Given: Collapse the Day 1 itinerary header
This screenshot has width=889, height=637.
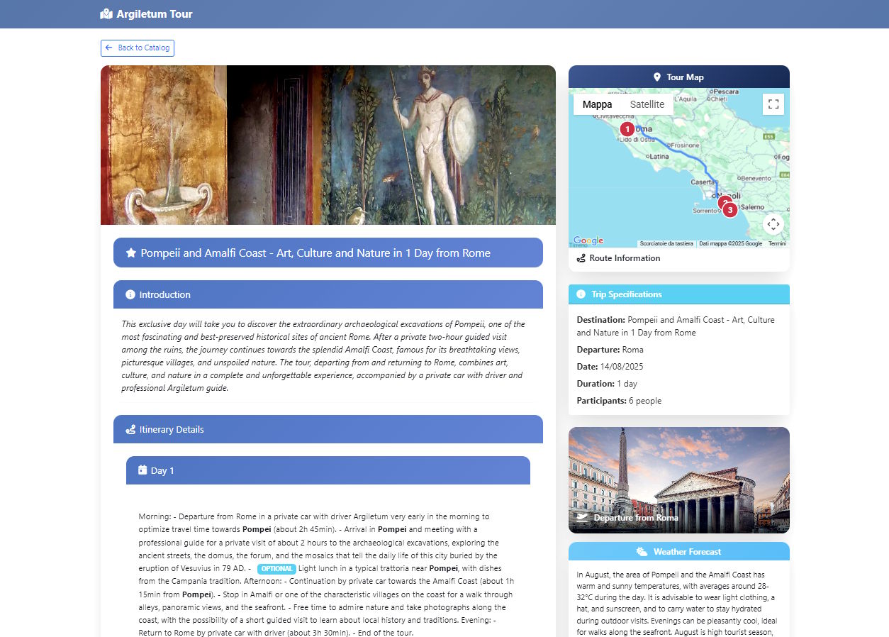Looking at the screenshot, I should click(x=328, y=470).
